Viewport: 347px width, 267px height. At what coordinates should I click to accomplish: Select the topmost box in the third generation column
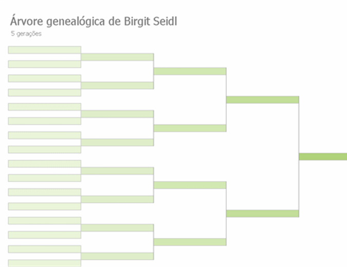[x=190, y=71]
